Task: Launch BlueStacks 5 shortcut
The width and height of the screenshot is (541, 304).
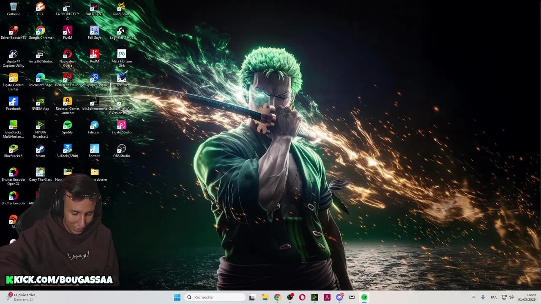Action: (x=14, y=151)
